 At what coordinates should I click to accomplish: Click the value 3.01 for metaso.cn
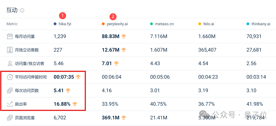155,91
